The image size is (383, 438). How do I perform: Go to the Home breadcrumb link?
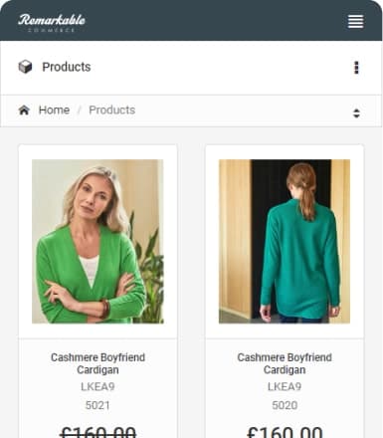coord(54,109)
